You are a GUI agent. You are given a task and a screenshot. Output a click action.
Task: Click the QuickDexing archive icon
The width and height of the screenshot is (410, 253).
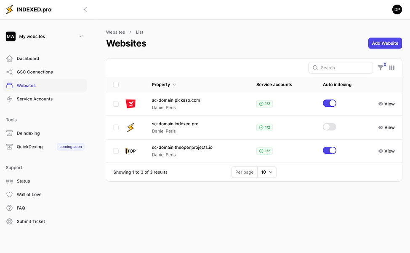click(x=9, y=147)
